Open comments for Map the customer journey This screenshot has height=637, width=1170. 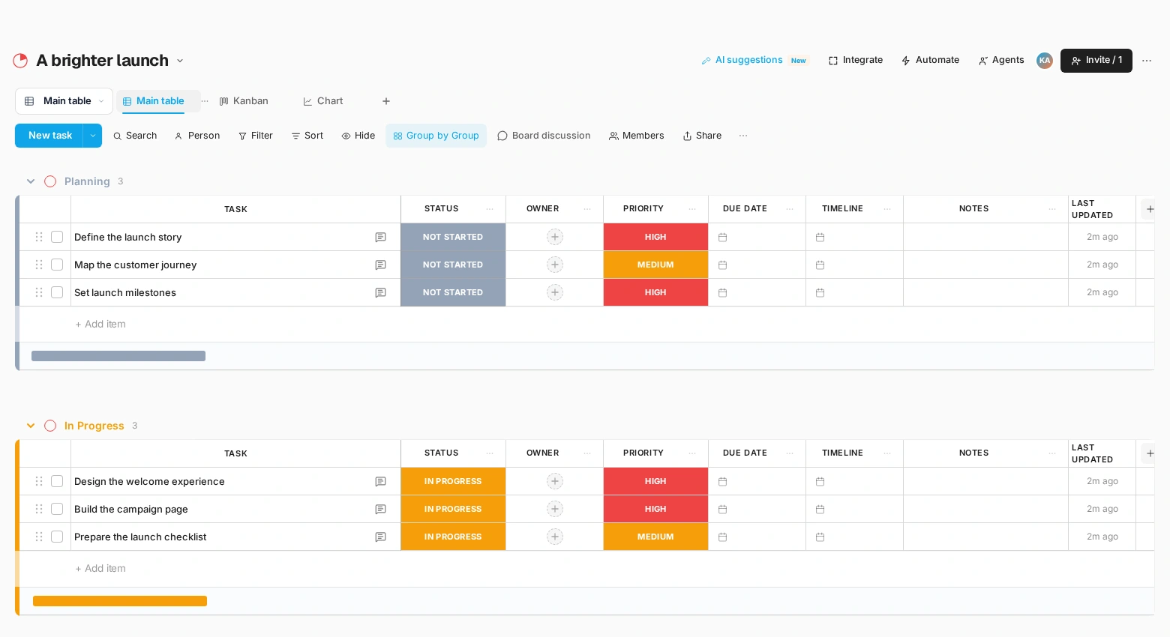380,265
